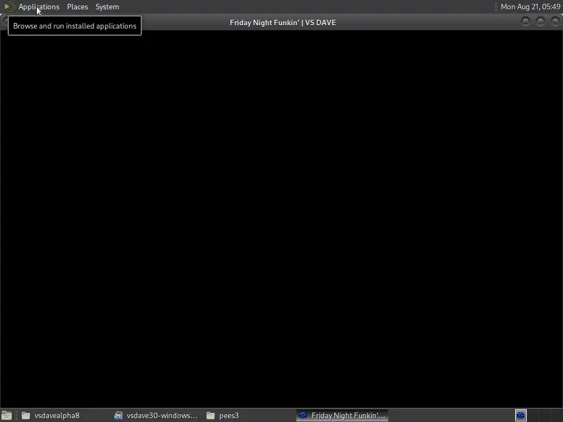Viewport: 563px width, 422px height.
Task: Click the panel grip handle left of the clock
Action: [496, 7]
